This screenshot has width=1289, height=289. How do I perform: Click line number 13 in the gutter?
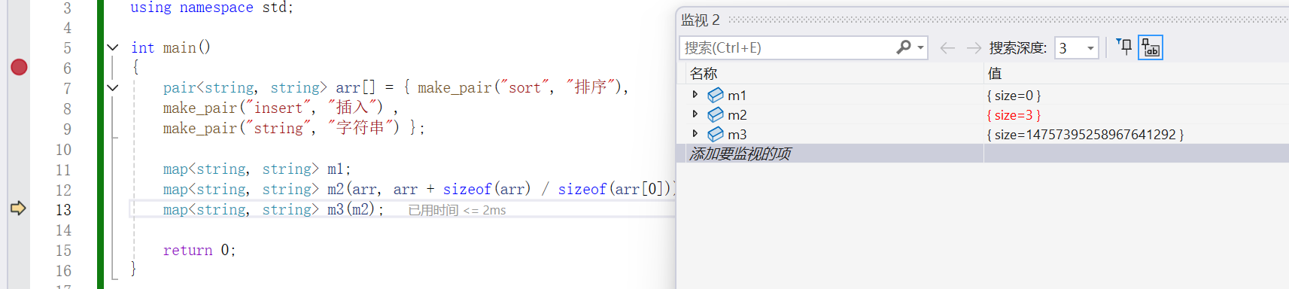pyautogui.click(x=64, y=209)
